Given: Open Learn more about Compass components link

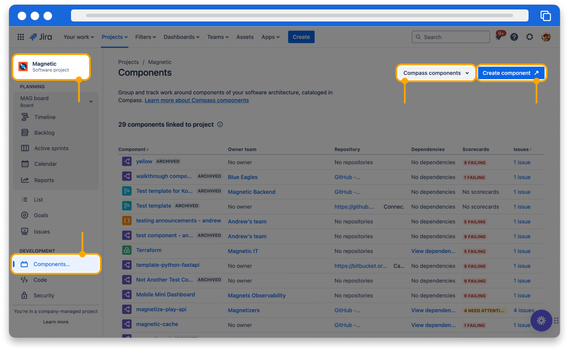Looking at the screenshot, I should 197,100.
